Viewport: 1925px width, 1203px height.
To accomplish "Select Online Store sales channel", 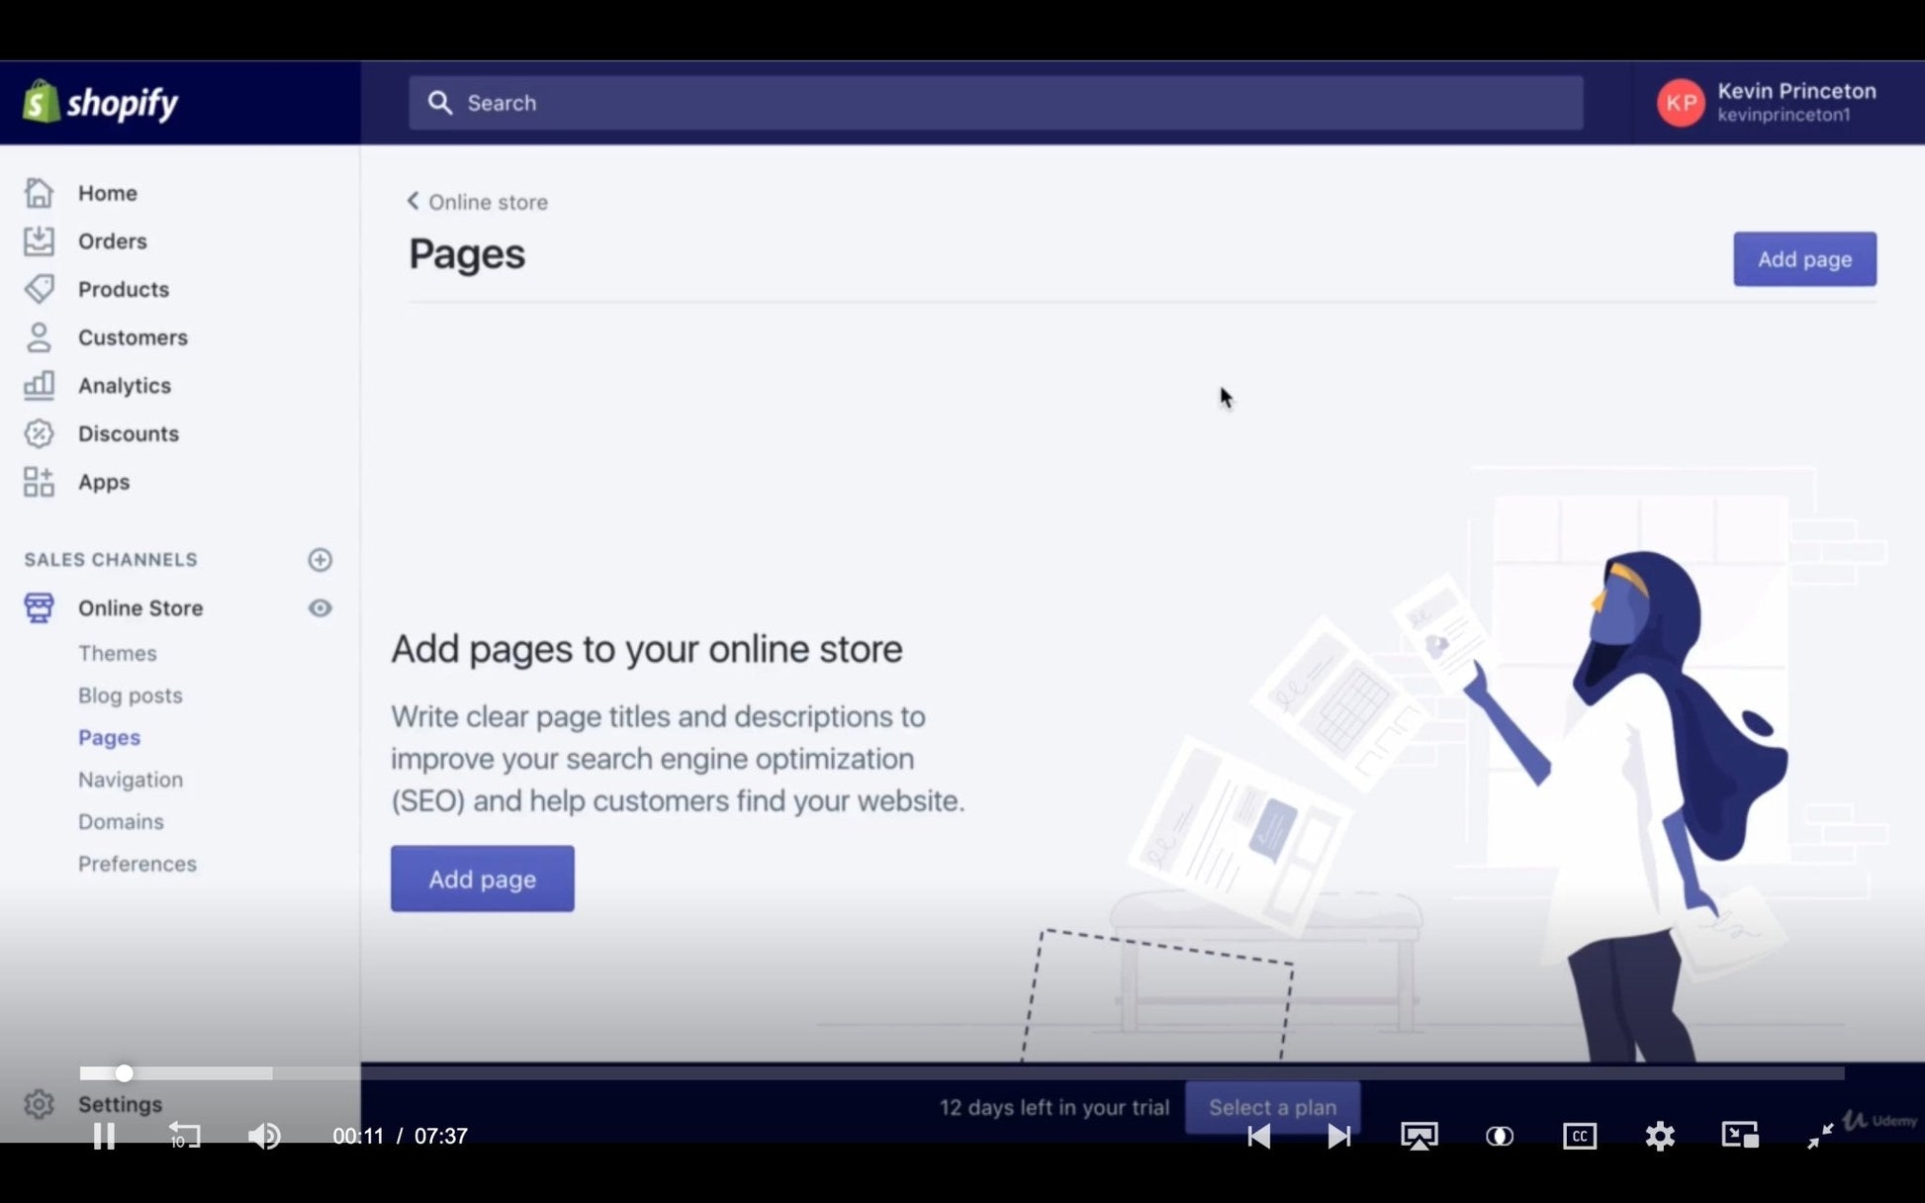I will pyautogui.click(x=140, y=607).
